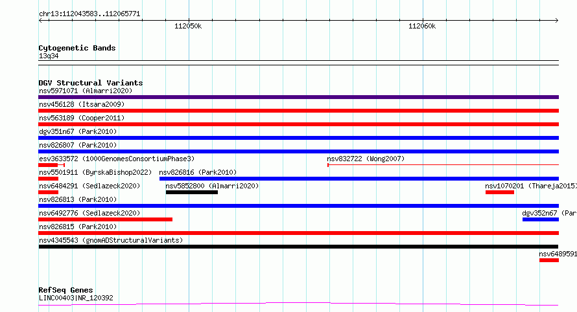Select the blue nsv826813 variant bar

tap(298, 206)
